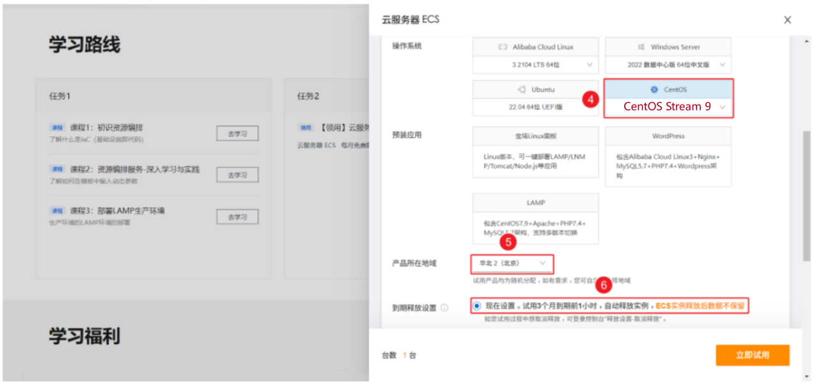Click the 课程 tag of 课程3
The image size is (821, 385).
coord(58,211)
